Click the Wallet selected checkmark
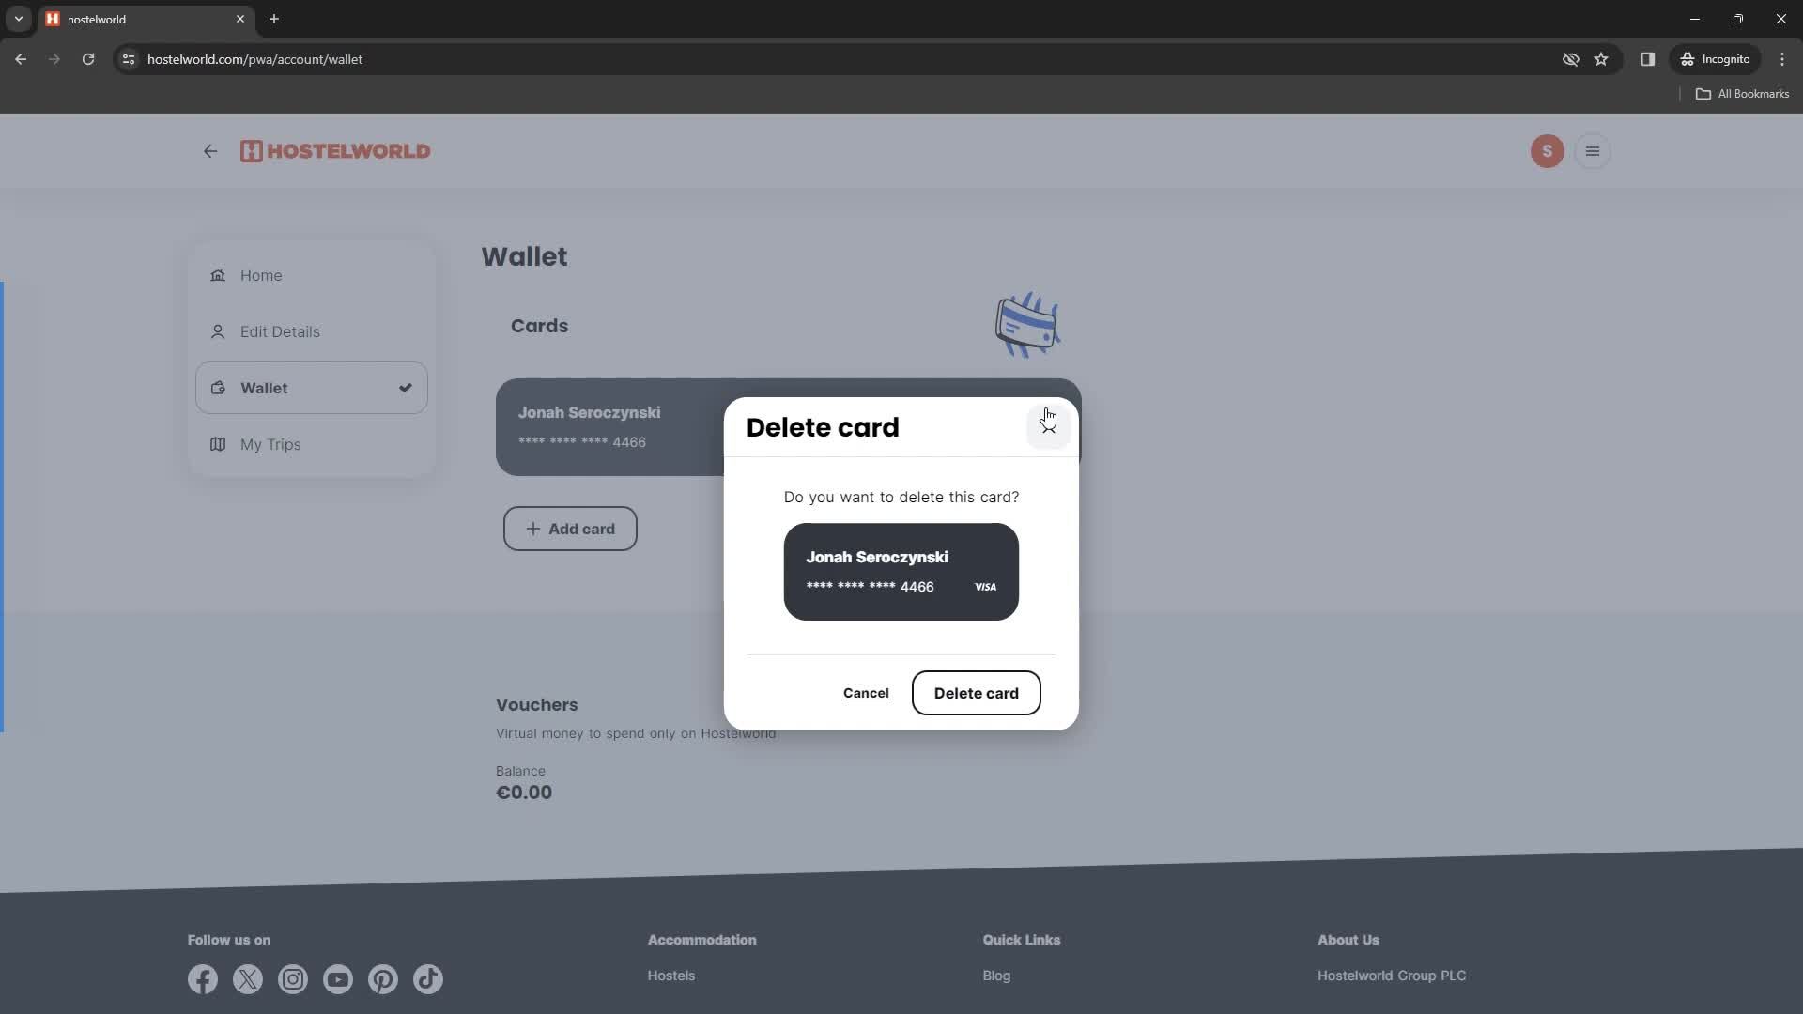Viewport: 1803px width, 1014px height. coord(405,388)
